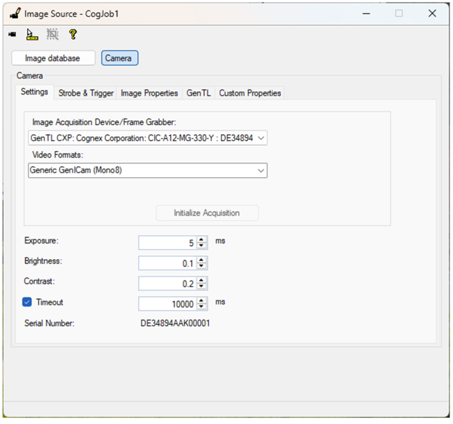This screenshot has height=424, width=453.
Task: Switch to the Strobe & Trigger tab
Action: pyautogui.click(x=86, y=93)
